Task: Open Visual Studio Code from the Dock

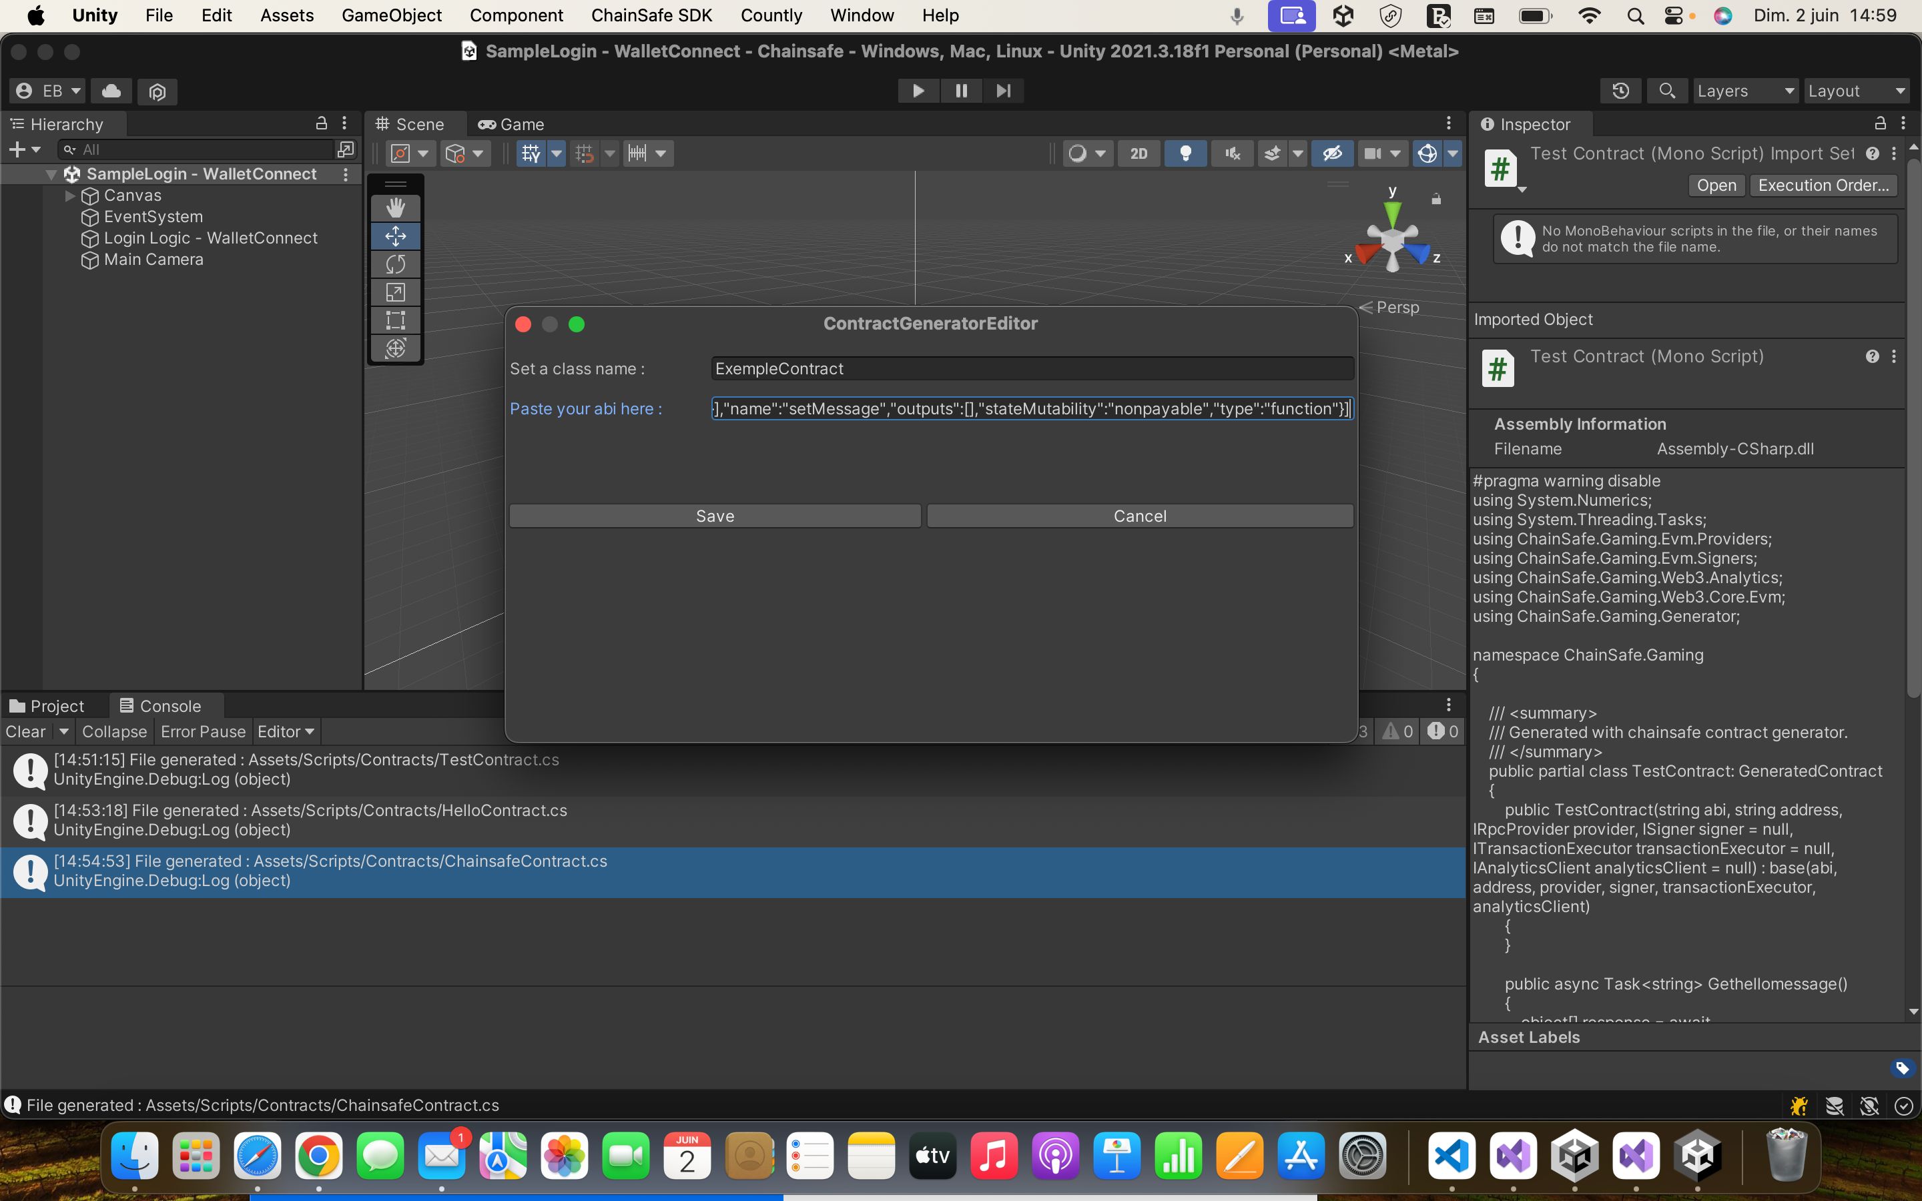Action: (1452, 1156)
